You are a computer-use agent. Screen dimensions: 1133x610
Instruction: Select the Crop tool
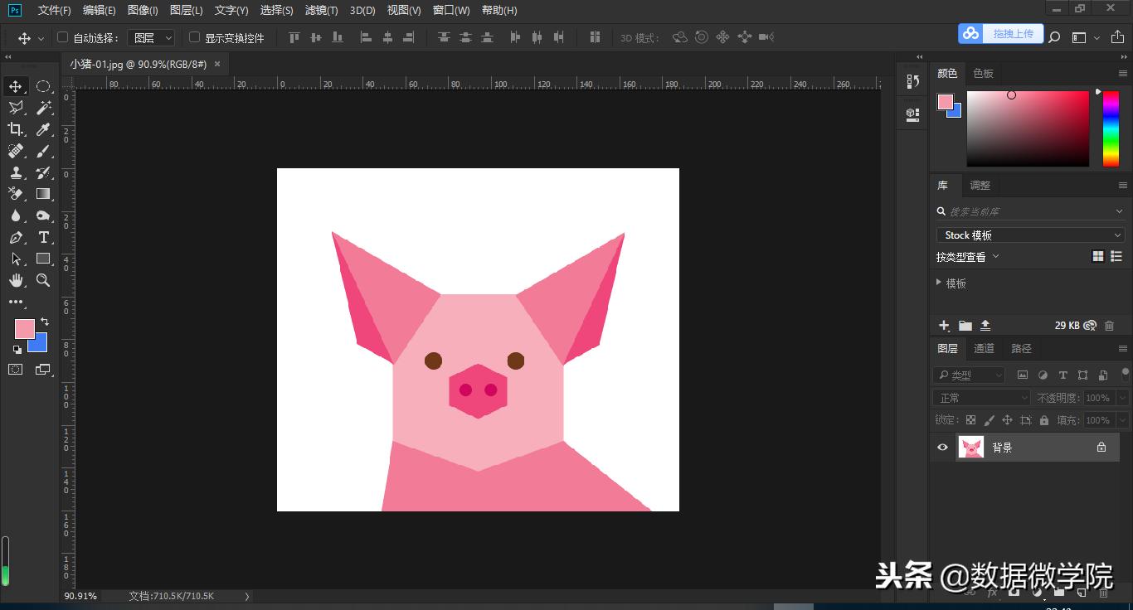(x=16, y=129)
